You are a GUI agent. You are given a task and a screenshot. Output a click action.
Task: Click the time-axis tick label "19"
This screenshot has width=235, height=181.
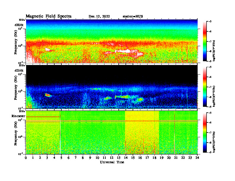pos(162,158)
